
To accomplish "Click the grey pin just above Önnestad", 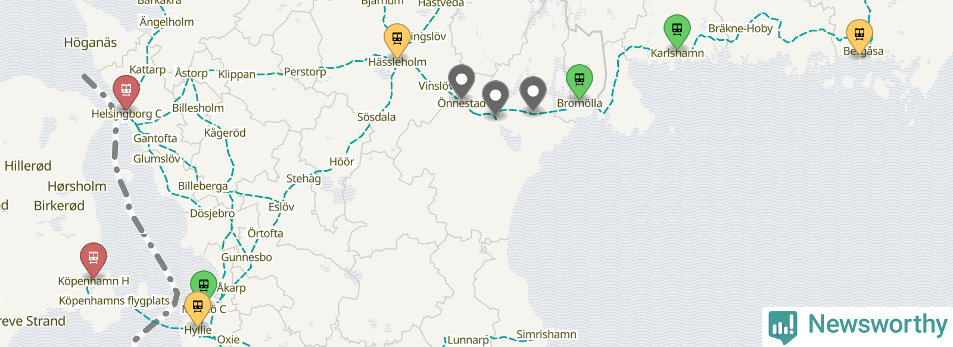I will point(461,81).
